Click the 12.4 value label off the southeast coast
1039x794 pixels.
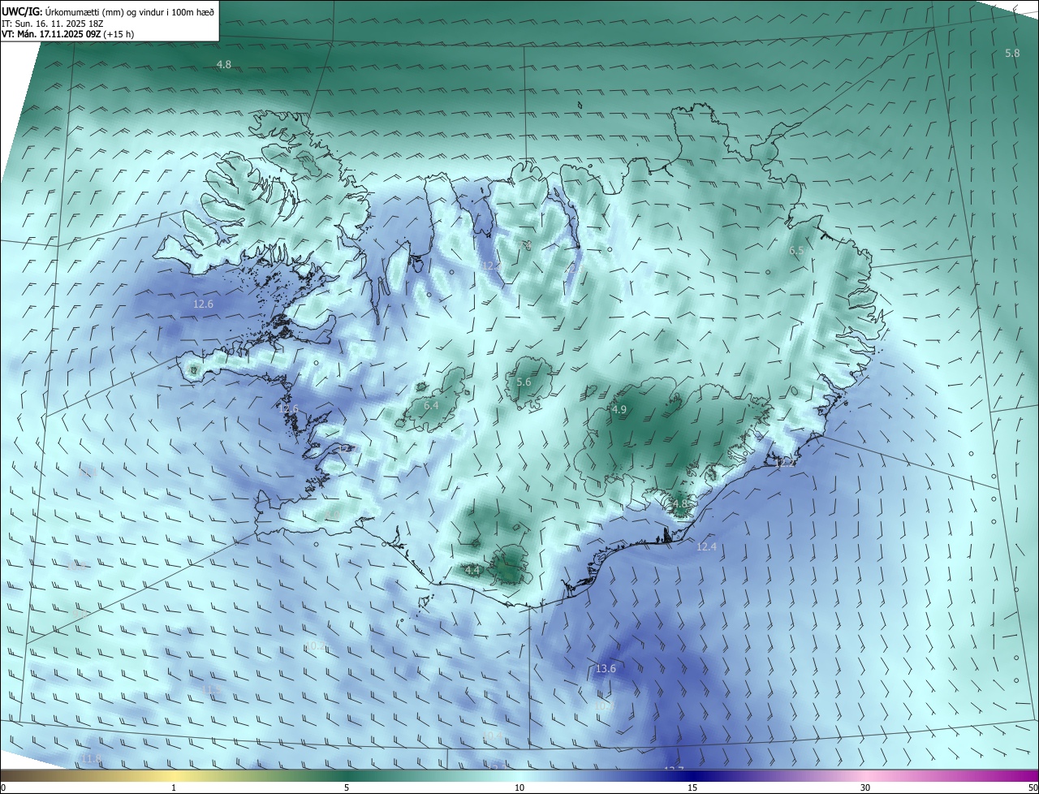[707, 547]
